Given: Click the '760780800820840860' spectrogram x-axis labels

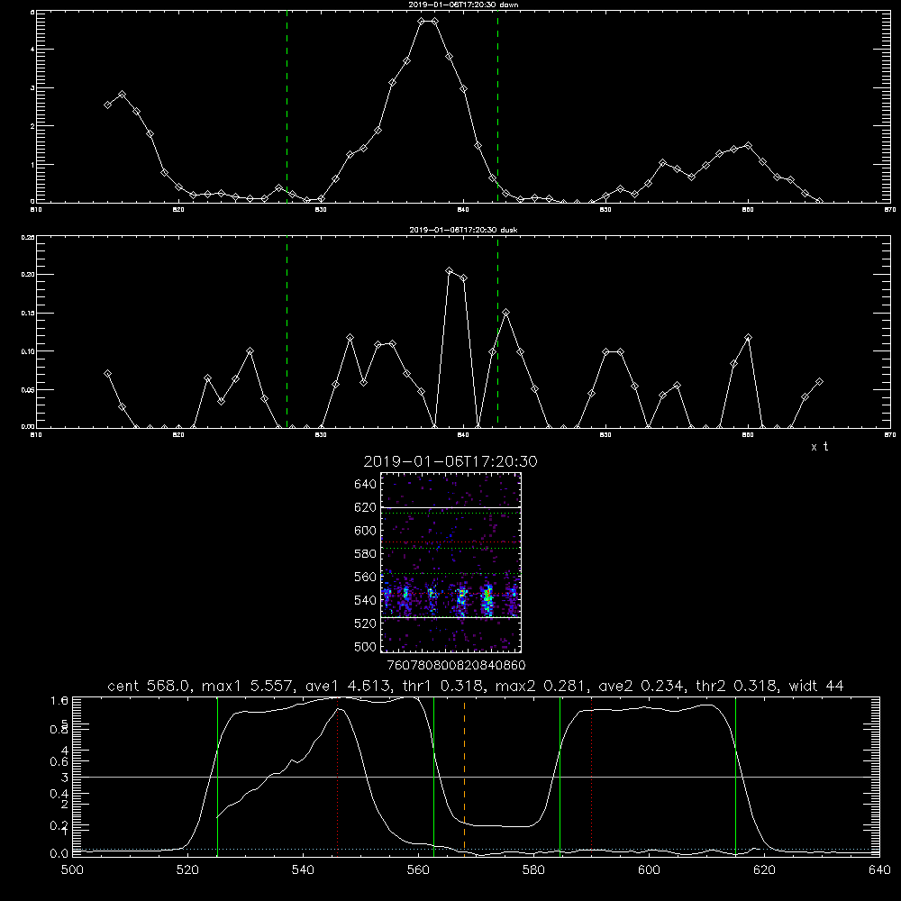Looking at the screenshot, I should tap(457, 665).
